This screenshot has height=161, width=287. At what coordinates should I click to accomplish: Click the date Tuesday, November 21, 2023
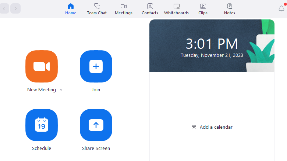[x=212, y=55]
